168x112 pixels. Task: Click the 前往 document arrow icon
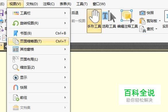point(16,98)
